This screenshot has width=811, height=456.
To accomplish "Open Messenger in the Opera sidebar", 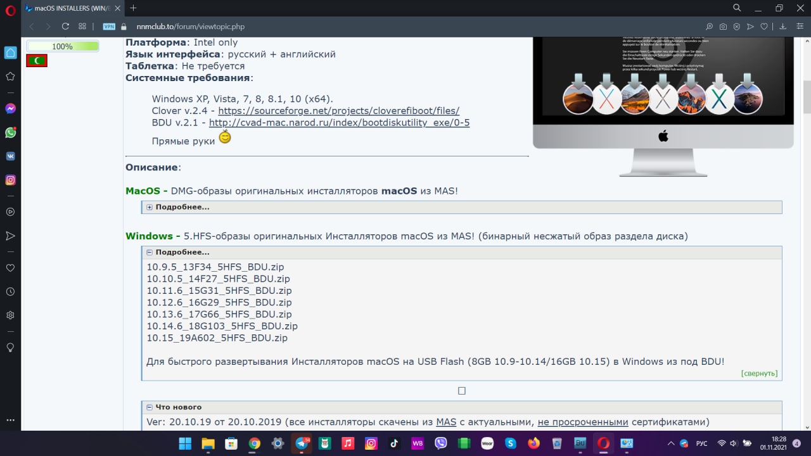I will (x=10, y=108).
